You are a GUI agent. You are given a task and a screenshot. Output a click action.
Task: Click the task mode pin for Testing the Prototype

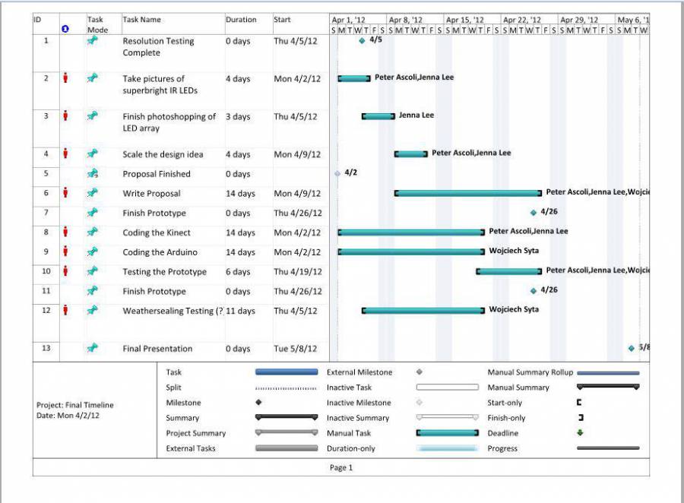click(92, 271)
